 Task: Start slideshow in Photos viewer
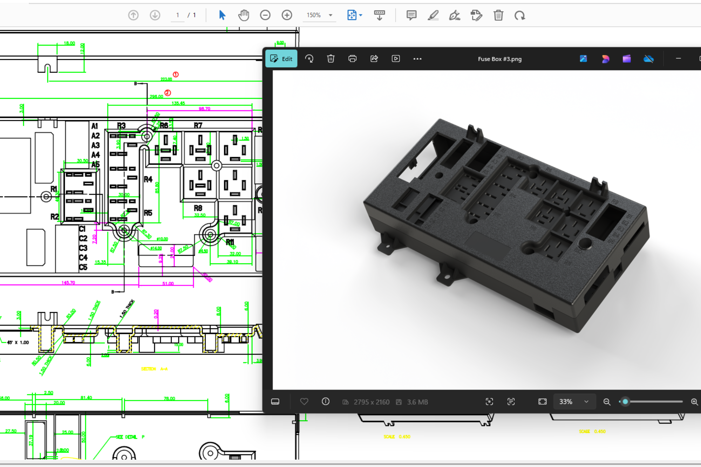(x=396, y=59)
